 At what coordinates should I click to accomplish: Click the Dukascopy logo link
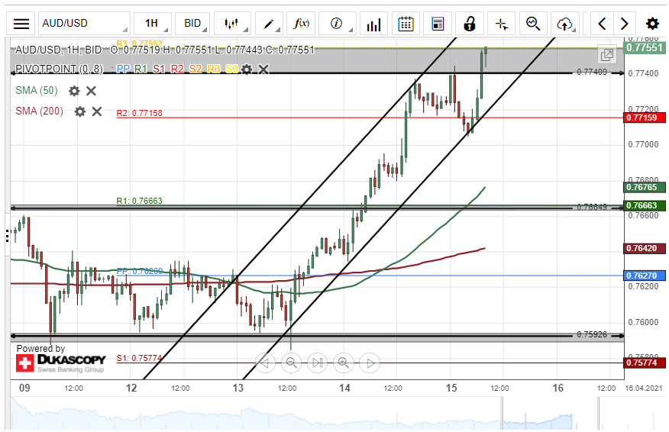pyautogui.click(x=60, y=363)
